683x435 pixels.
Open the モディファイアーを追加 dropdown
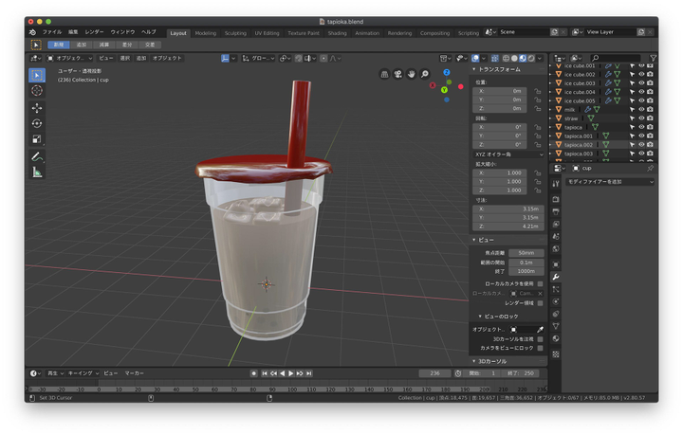pos(610,181)
